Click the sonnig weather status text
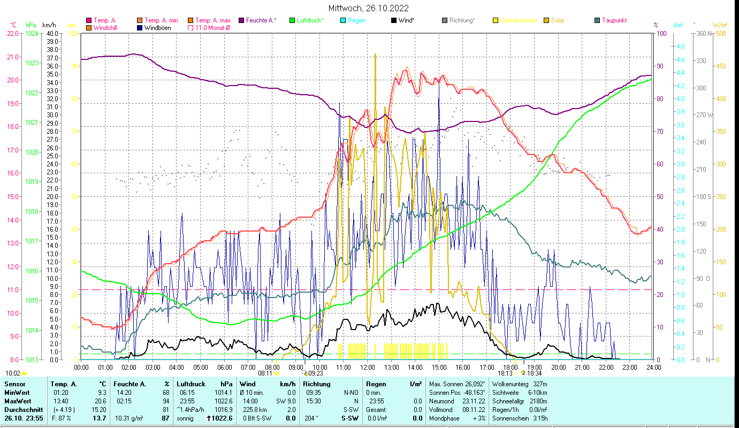This screenshot has height=428, width=739. point(185,418)
